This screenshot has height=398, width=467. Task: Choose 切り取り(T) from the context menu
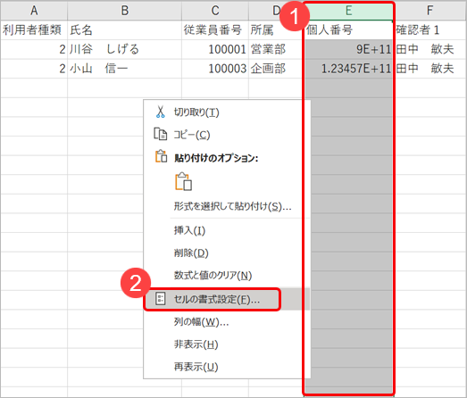(227, 112)
